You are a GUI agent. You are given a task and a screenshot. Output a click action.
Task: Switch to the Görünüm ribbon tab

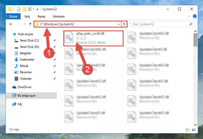click(x=59, y=16)
